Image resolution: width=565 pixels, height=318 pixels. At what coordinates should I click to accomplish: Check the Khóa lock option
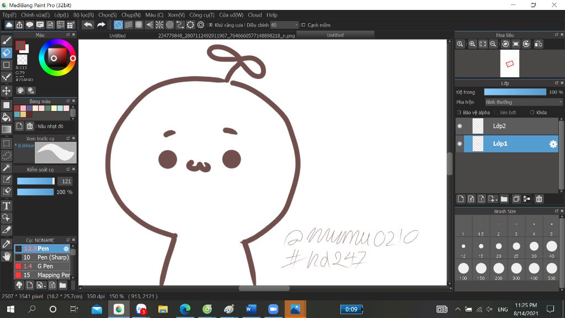click(x=532, y=113)
